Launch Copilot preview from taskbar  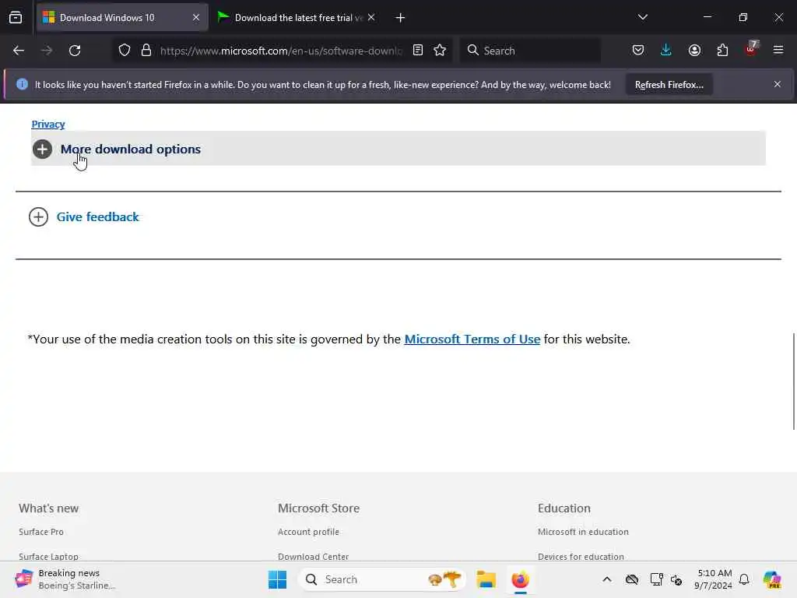coord(772,579)
